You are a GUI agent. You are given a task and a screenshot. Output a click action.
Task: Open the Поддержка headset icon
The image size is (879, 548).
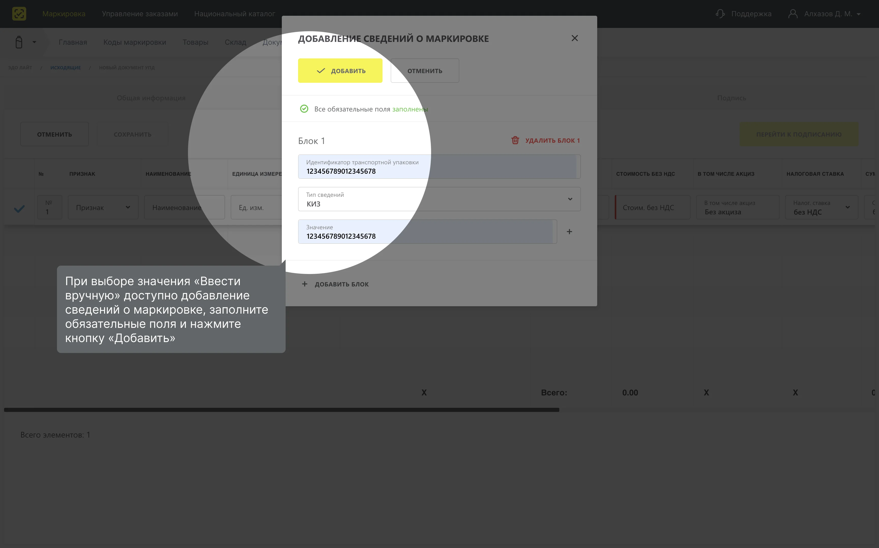click(x=720, y=14)
